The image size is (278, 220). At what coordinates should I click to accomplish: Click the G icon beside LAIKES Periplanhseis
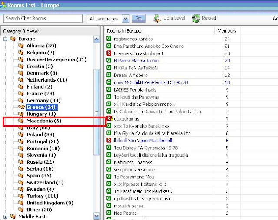click(x=109, y=89)
